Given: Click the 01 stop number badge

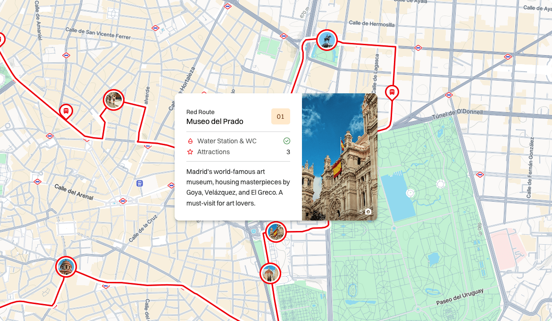Looking at the screenshot, I should (x=281, y=117).
